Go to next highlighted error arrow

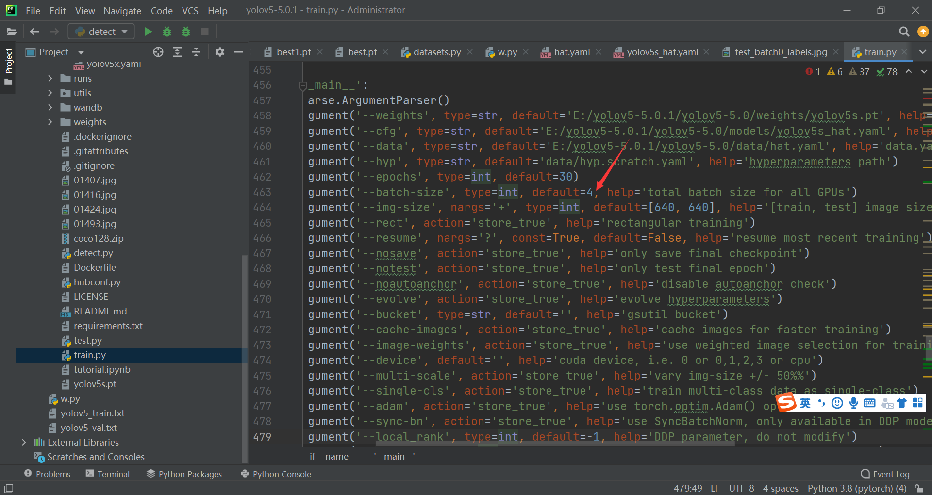924,71
